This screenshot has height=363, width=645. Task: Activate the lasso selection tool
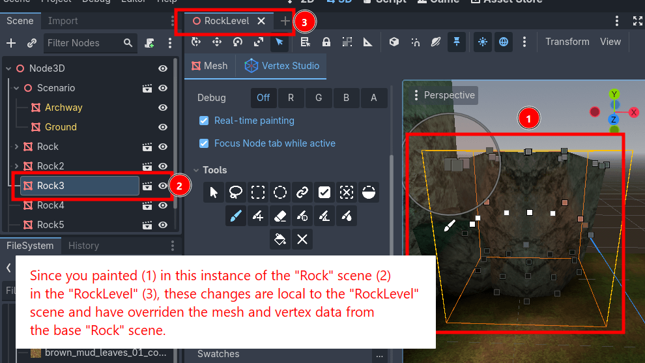(x=236, y=192)
